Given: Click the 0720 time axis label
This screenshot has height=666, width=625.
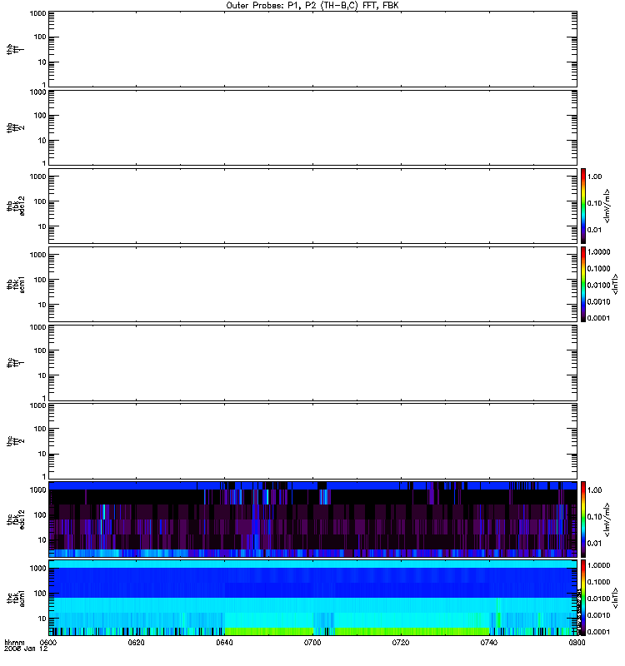Looking at the screenshot, I should [401, 642].
